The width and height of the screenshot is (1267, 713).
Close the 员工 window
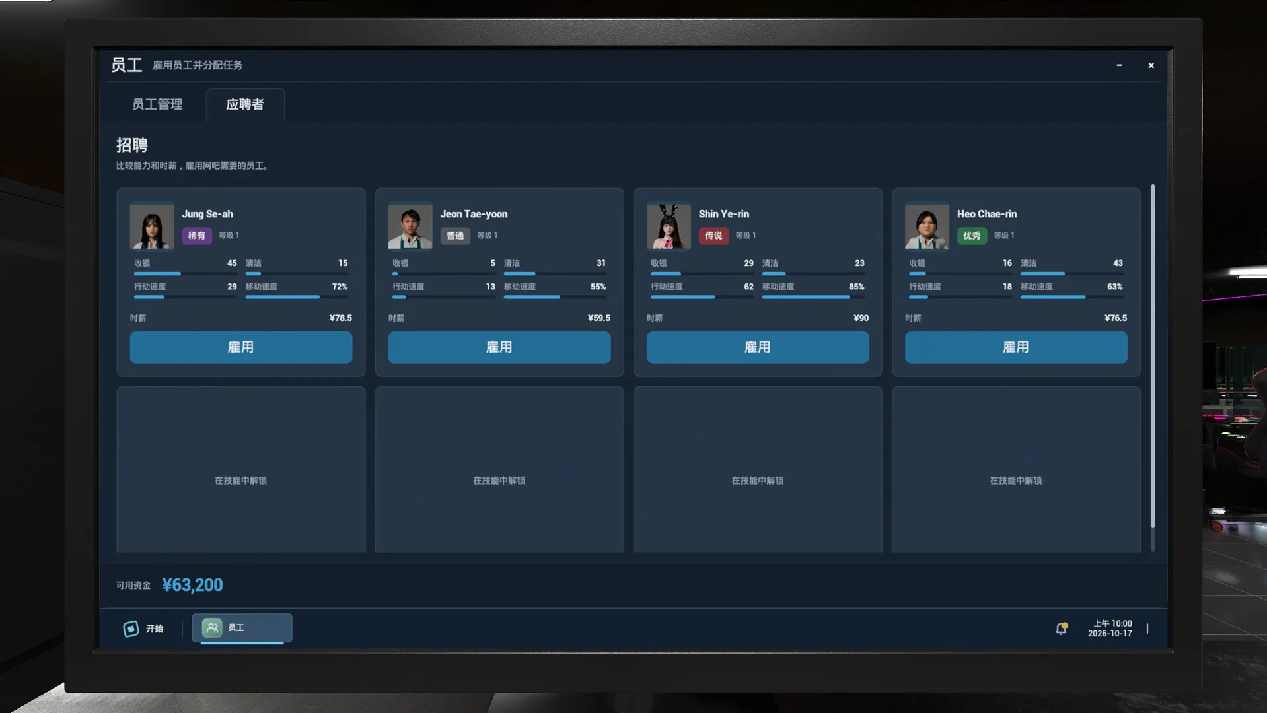pyautogui.click(x=1151, y=65)
